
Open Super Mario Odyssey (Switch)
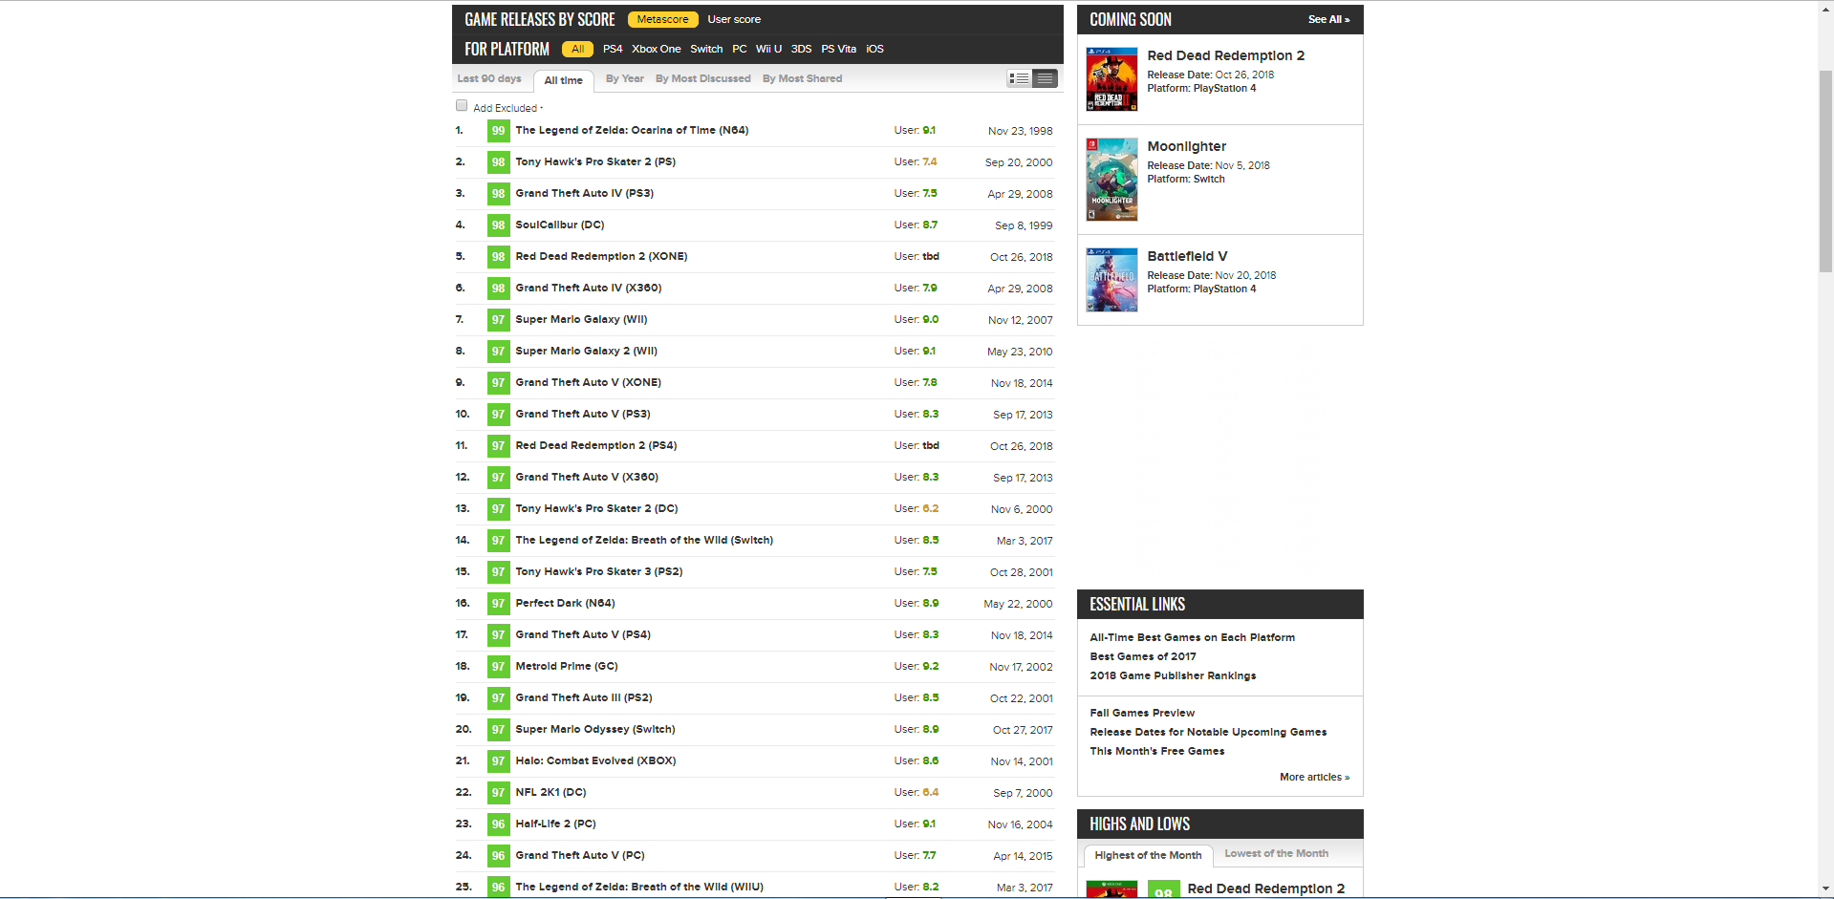(595, 729)
